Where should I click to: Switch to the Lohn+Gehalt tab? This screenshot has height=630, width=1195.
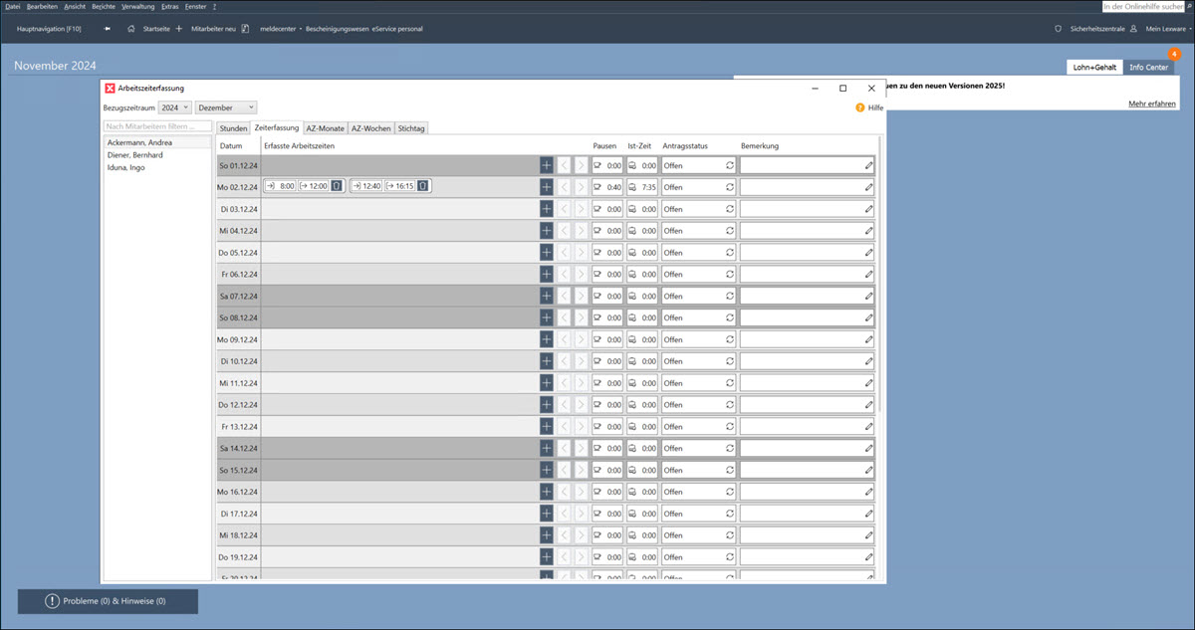pos(1094,67)
